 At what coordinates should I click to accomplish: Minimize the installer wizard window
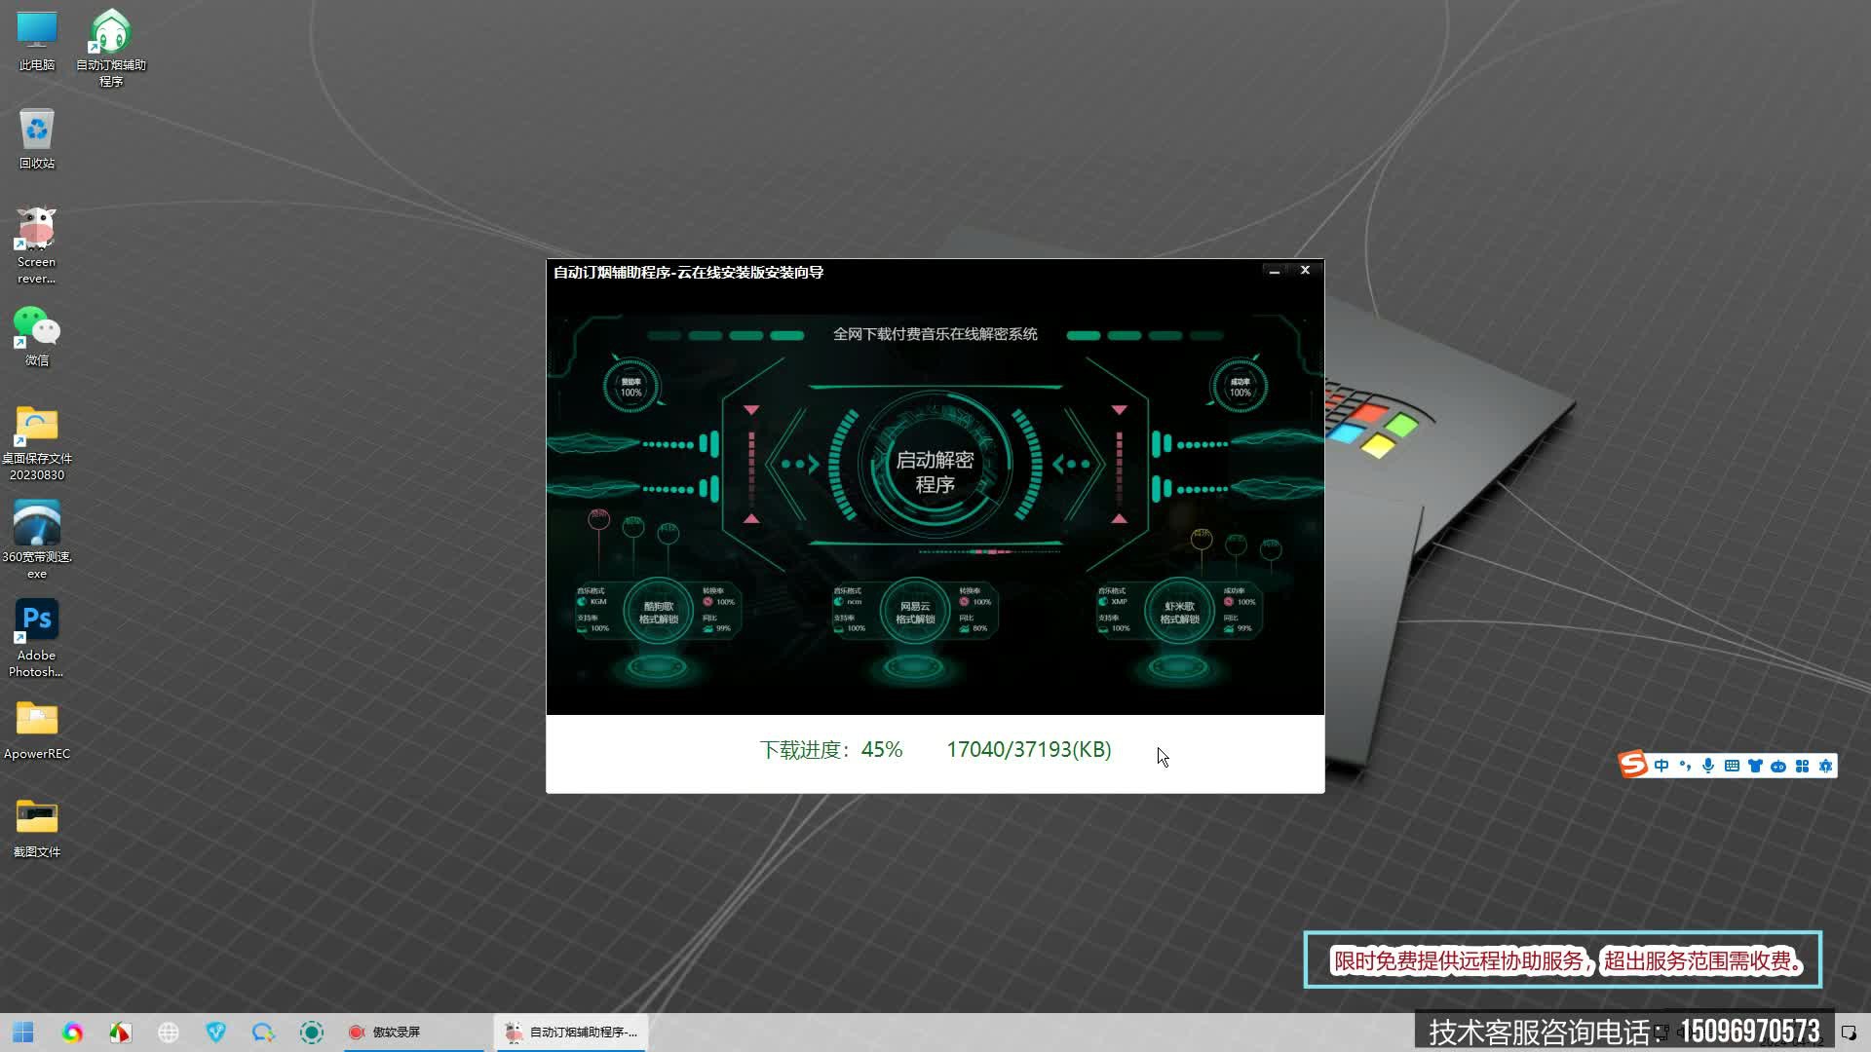pyautogui.click(x=1274, y=271)
